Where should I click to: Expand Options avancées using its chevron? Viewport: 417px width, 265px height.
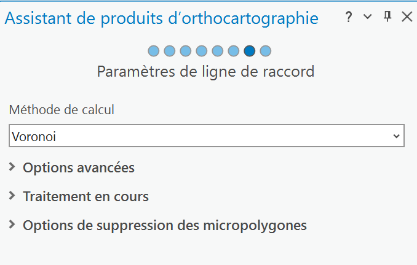pos(12,167)
